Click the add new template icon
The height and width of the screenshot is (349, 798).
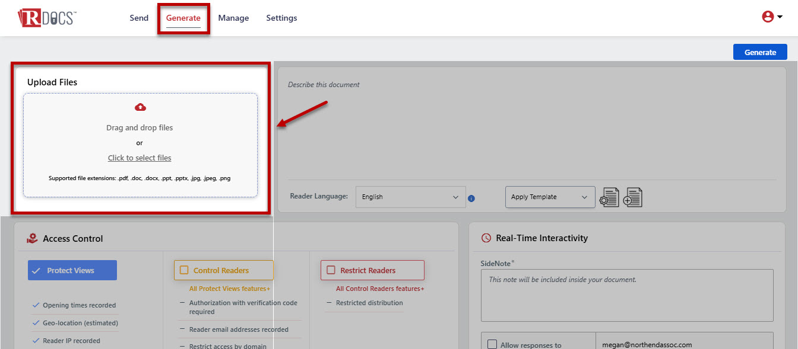coord(632,197)
